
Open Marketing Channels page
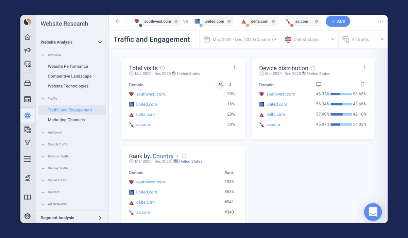tap(66, 120)
